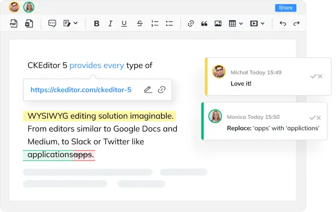
Task: Insert a numbered list
Action: click(155, 23)
